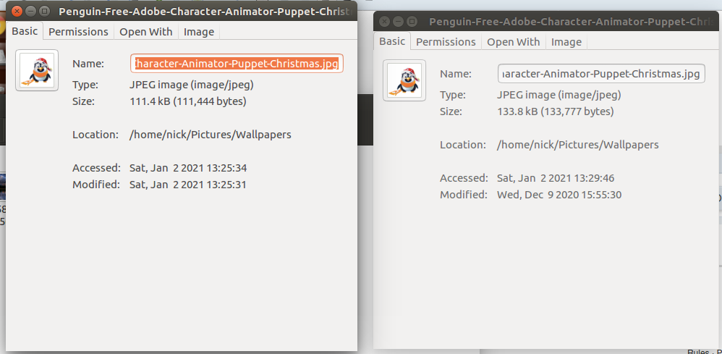Click the highlighted Name field in focused dialog

click(237, 64)
